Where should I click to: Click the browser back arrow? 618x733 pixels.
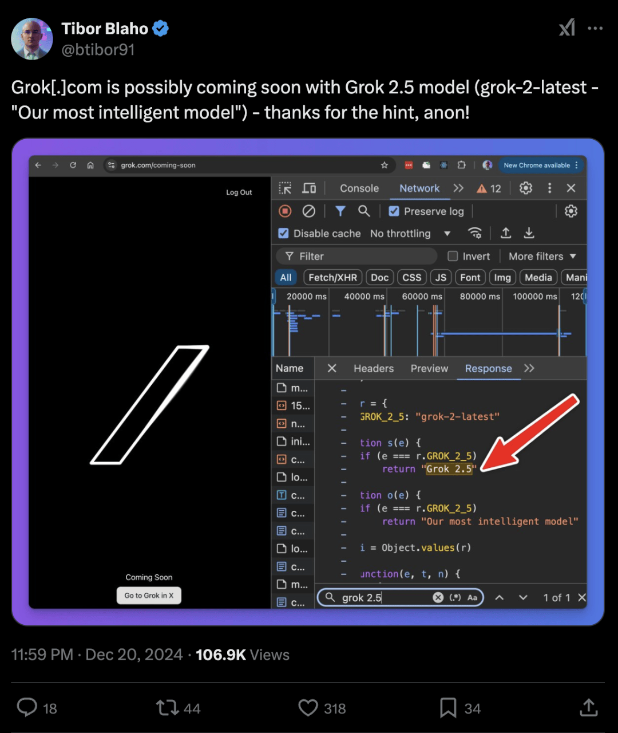[x=38, y=165]
